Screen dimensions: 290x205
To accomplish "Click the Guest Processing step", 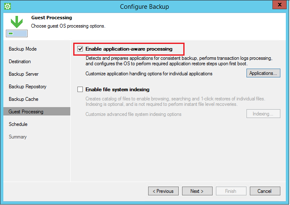I will tap(26, 112).
